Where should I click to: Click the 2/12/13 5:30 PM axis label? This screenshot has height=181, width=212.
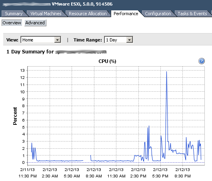coord(160,173)
